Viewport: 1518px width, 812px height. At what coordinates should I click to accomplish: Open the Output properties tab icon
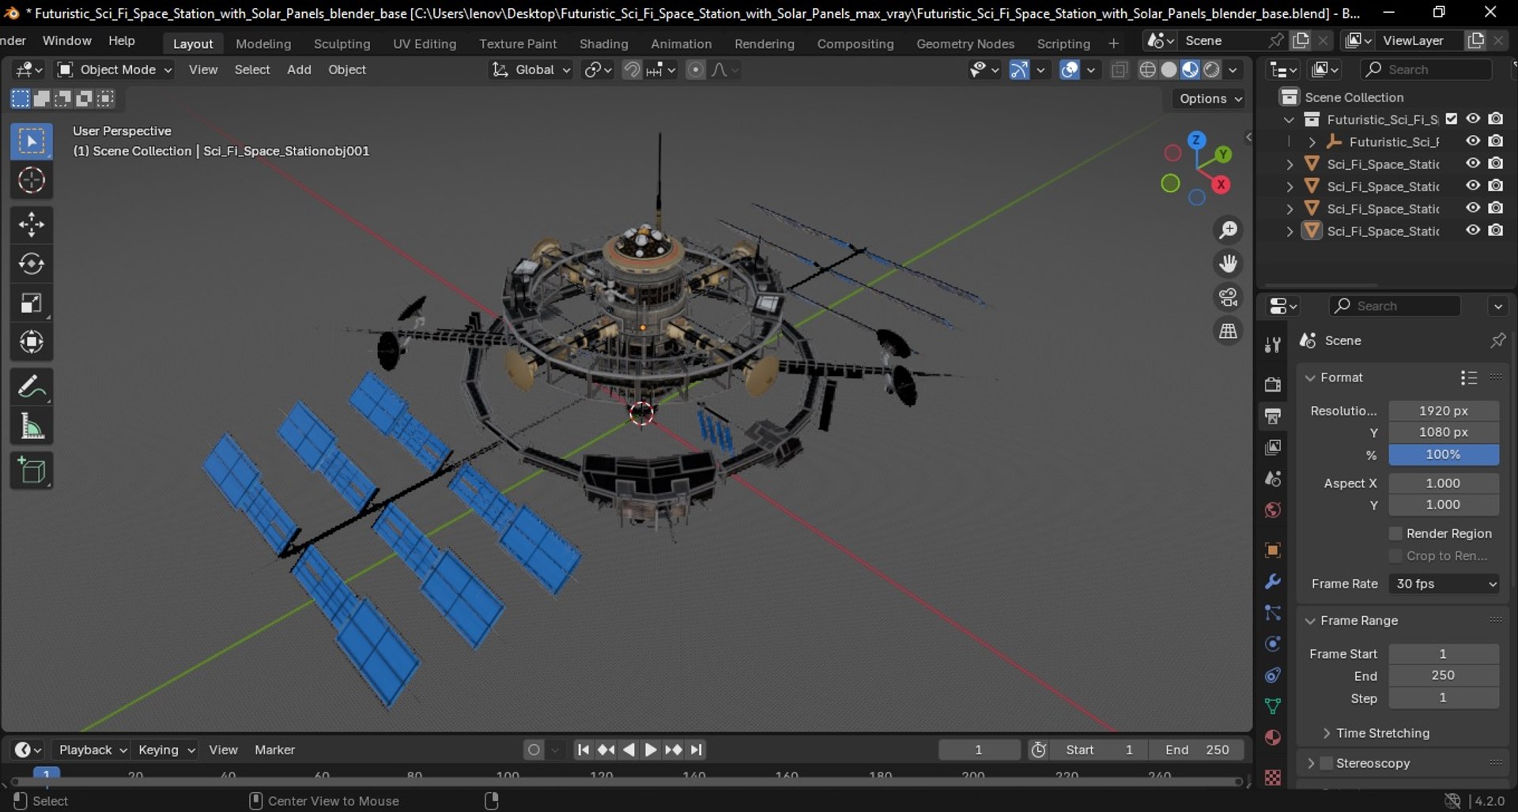click(x=1273, y=416)
